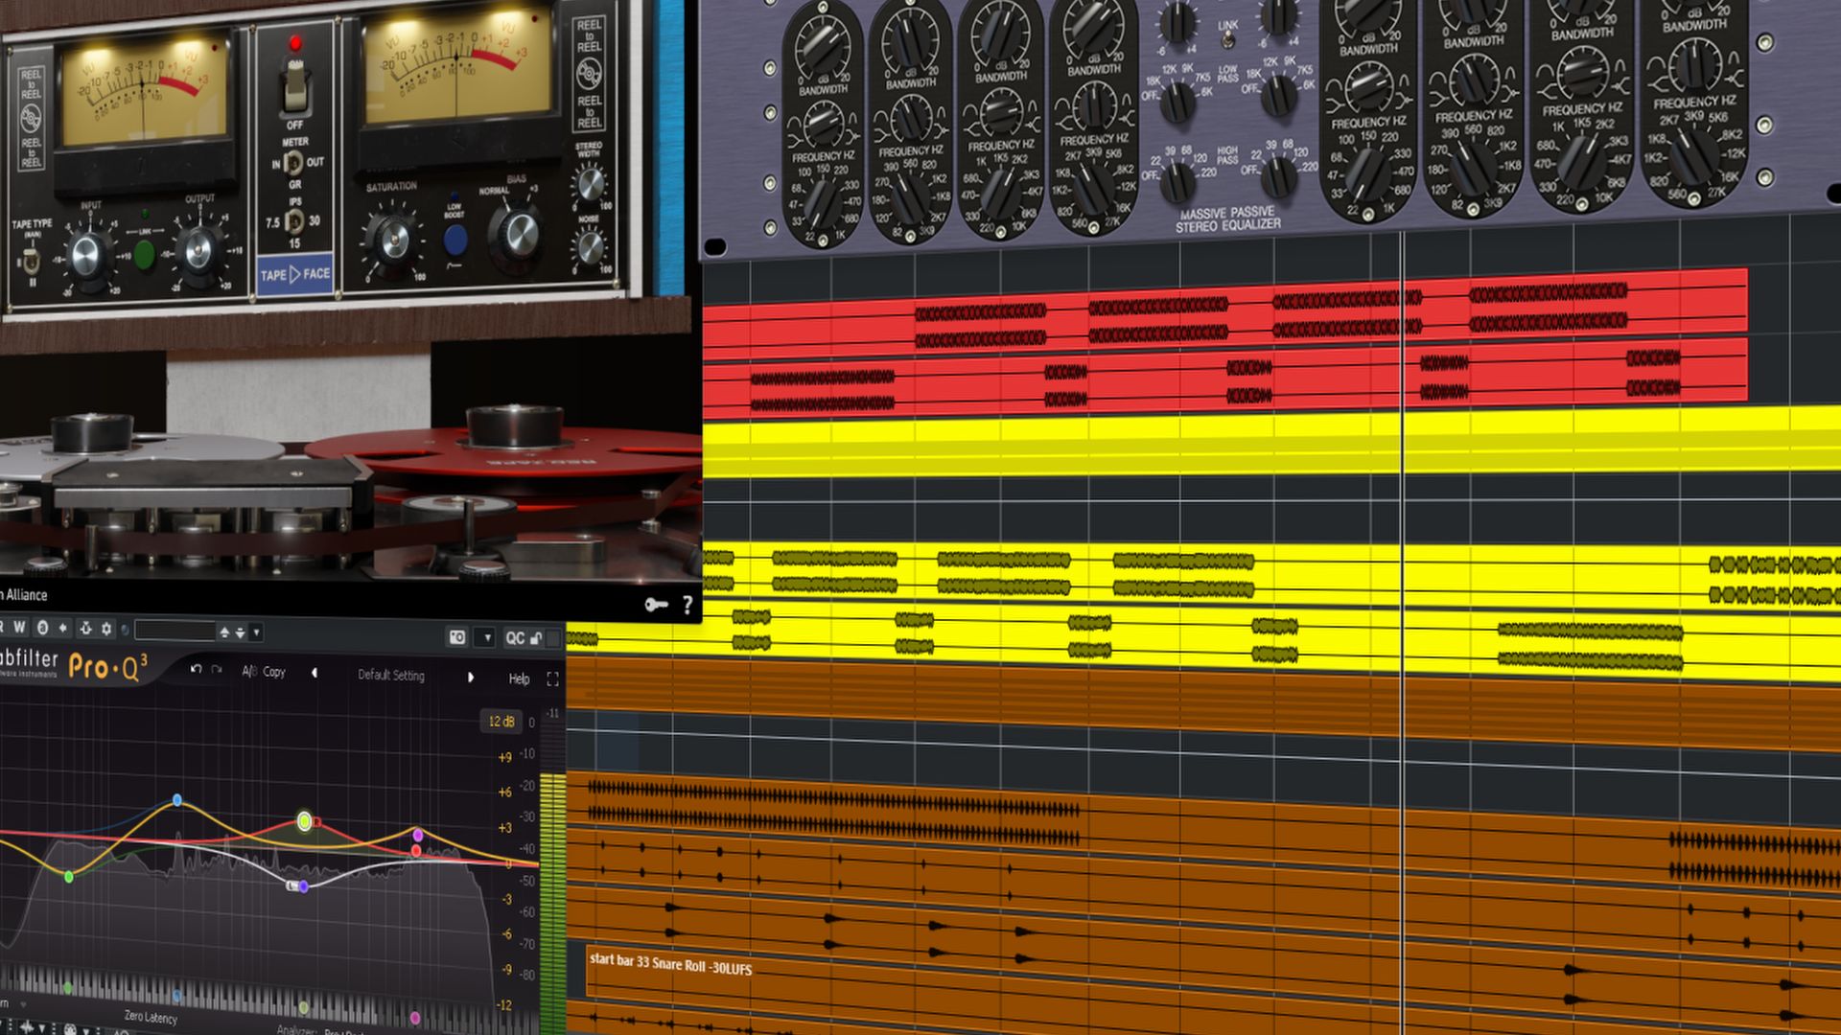
Task: Open the Zero Latency processing mode menu
Action: 151,1017
